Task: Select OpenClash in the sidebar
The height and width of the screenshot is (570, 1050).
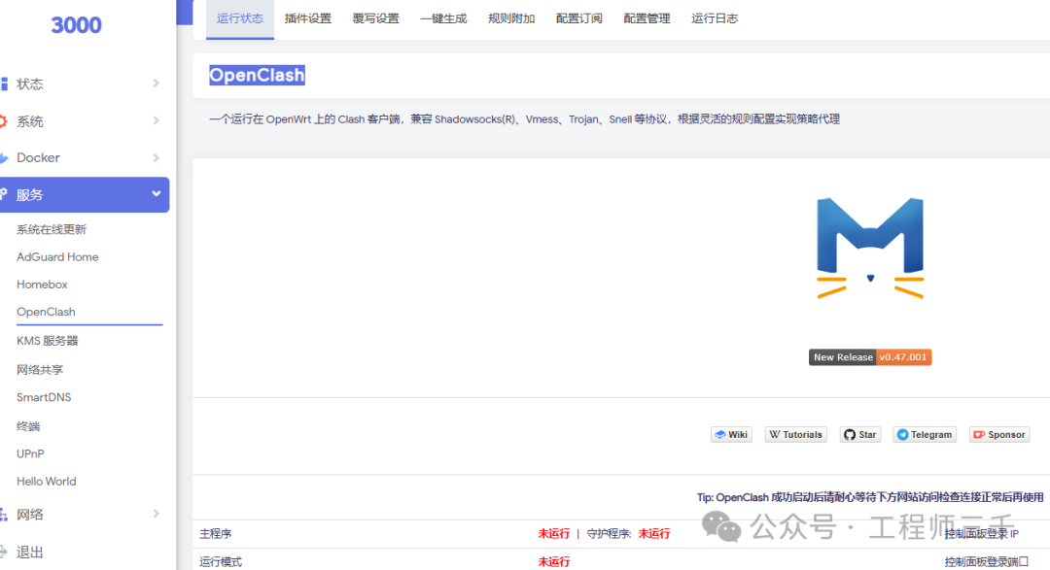Action: (47, 312)
